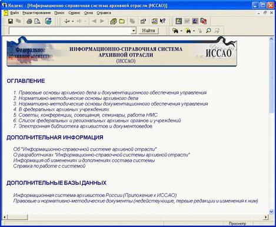This screenshot has width=276, height=227.
Task: Click the disabled Forward arrow icon
Action: pyautogui.click(x=79, y=21)
